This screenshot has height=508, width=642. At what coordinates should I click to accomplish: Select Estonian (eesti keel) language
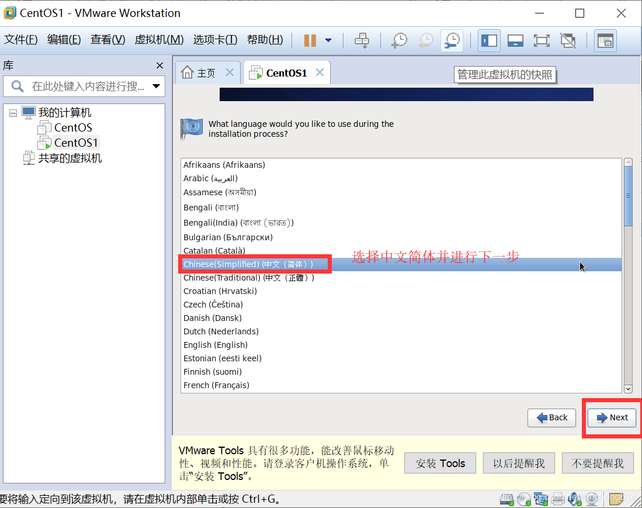click(401, 358)
